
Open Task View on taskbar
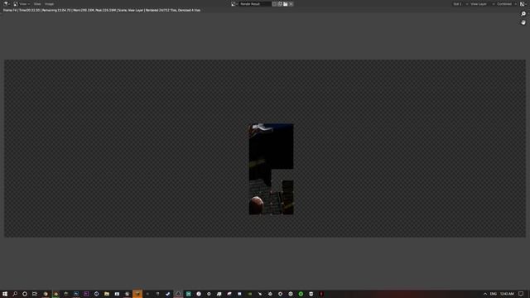[x=35, y=294]
